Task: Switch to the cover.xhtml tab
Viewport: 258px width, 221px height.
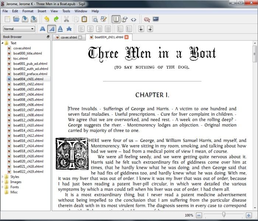Action: click(x=69, y=37)
